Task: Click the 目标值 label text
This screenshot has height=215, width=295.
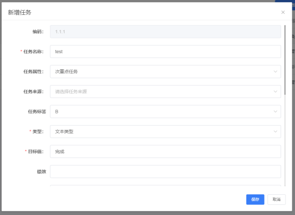Action: pyautogui.click(x=36, y=151)
